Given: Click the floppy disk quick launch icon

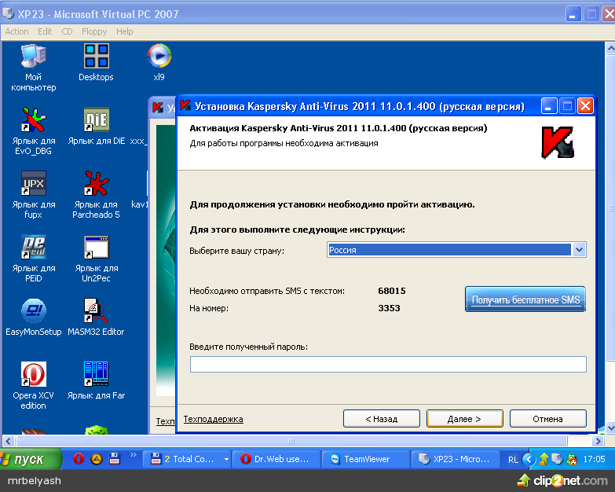Looking at the screenshot, I should (114, 459).
